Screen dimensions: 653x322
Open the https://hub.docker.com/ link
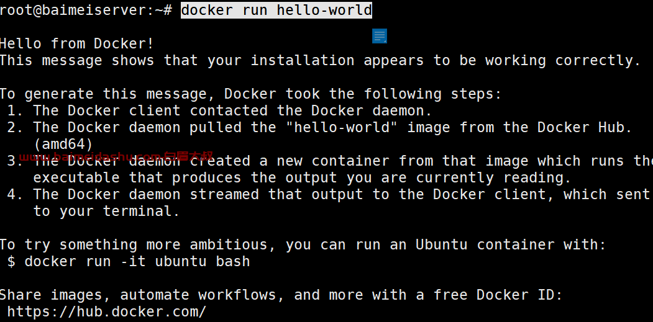[107, 311]
